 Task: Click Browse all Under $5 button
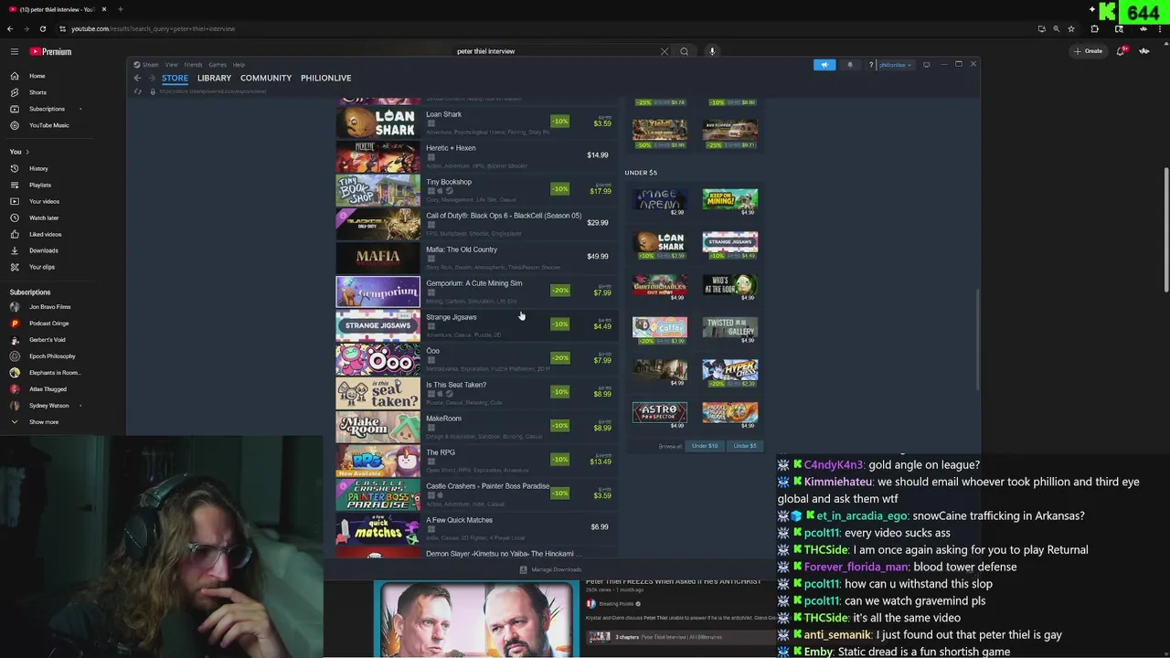click(745, 446)
